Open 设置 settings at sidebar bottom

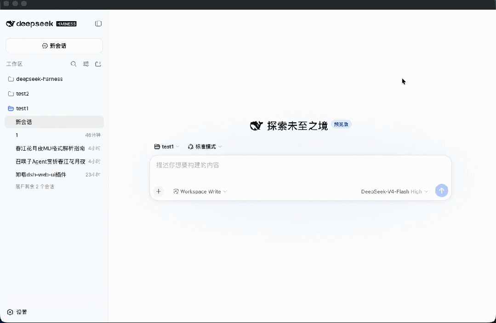(17, 312)
